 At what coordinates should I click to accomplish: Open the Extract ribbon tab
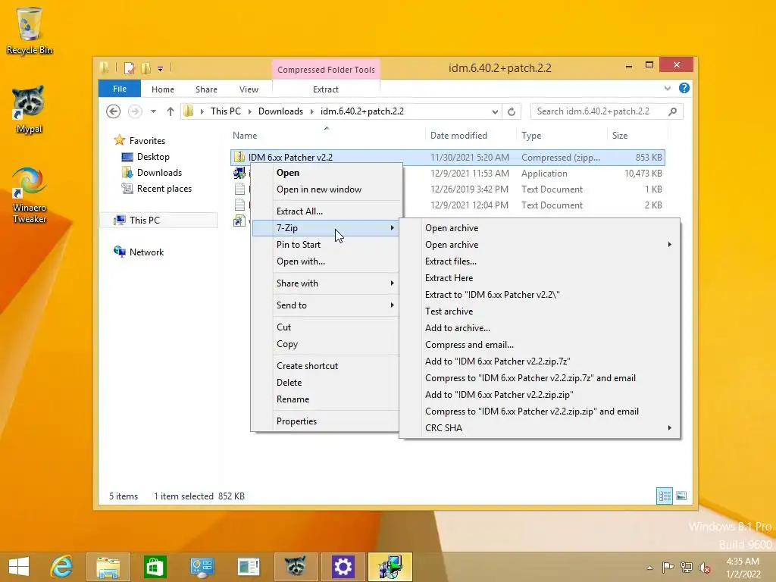tap(326, 89)
